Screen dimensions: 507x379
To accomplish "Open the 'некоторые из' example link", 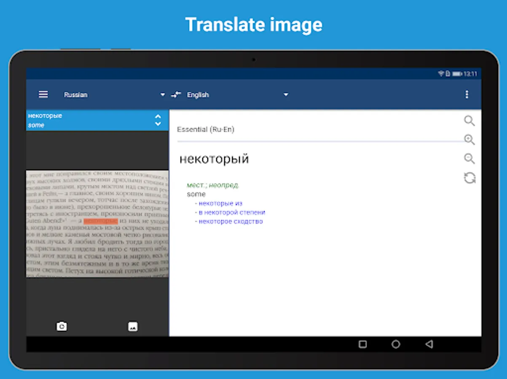I will click(220, 203).
